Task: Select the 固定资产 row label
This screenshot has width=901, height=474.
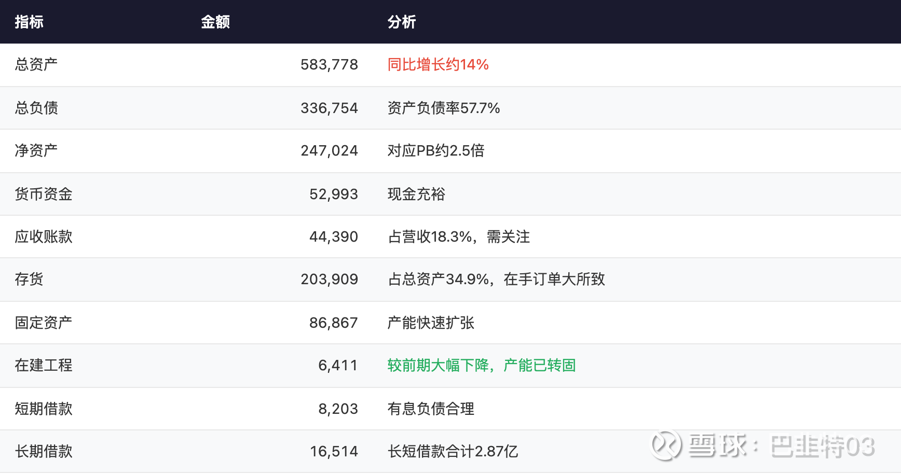Action: pos(44,323)
